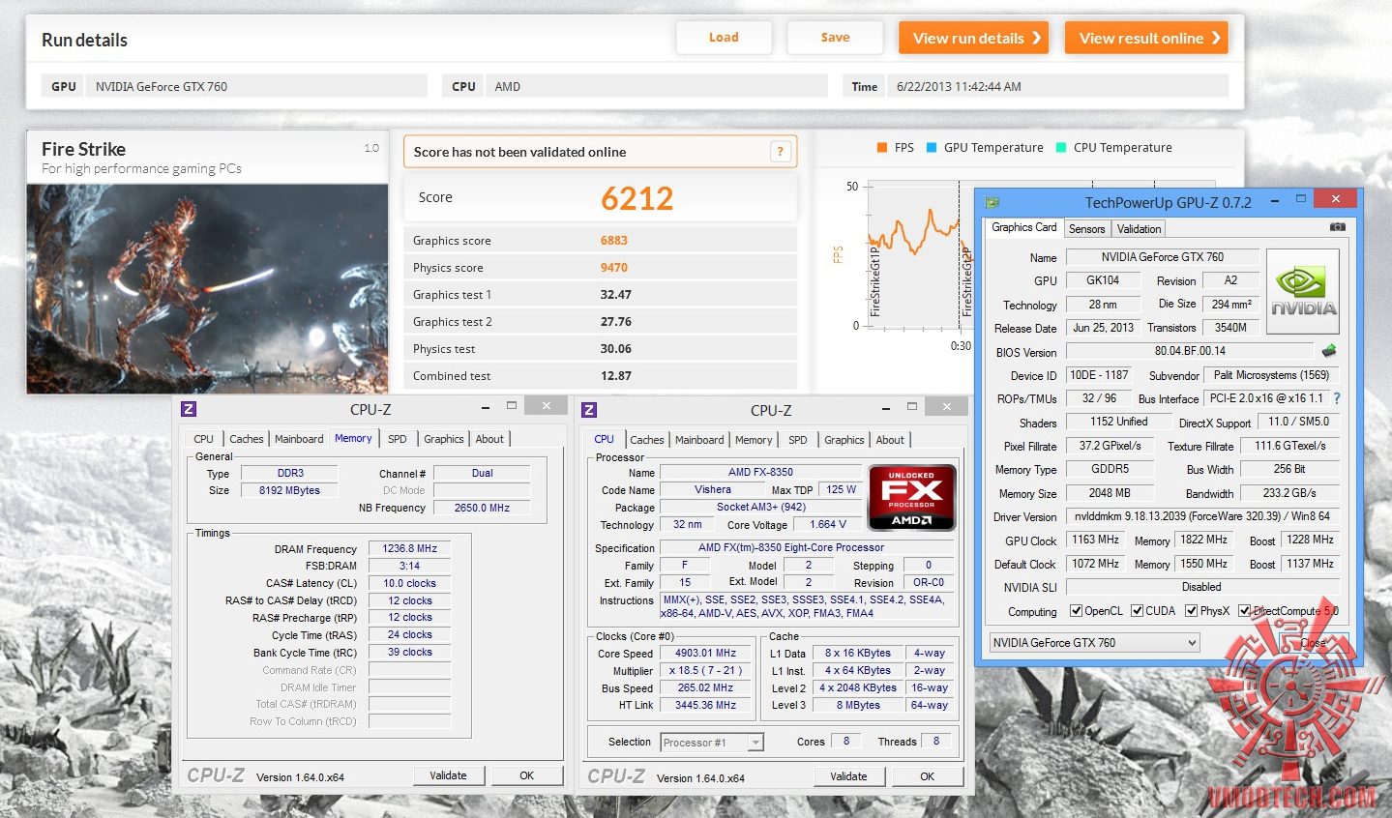Open the About tab in the CPU-Z memory window

click(489, 439)
